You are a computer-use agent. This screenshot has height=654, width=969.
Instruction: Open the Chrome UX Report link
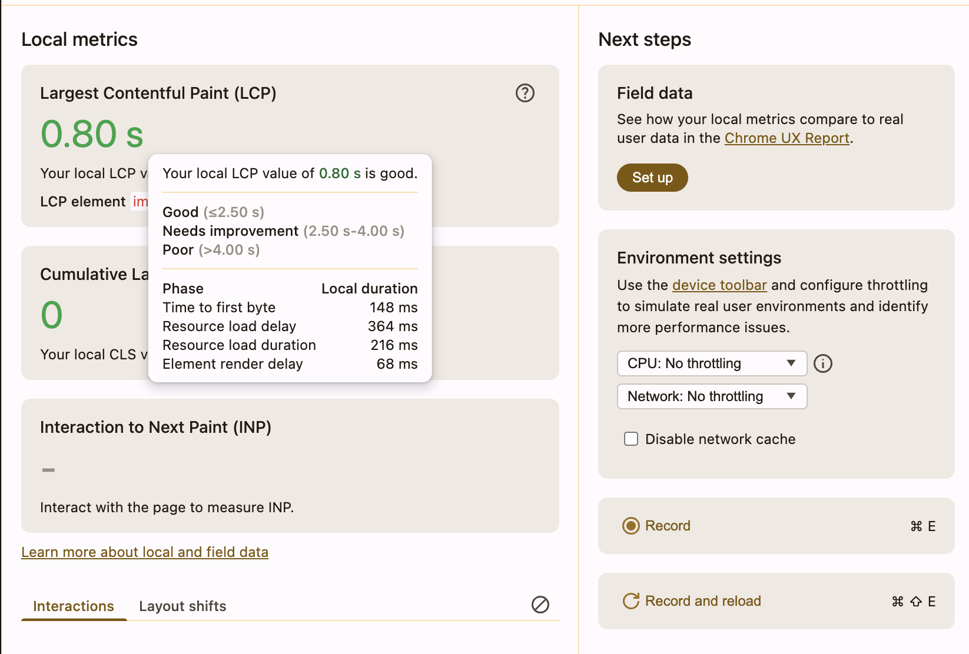click(787, 138)
